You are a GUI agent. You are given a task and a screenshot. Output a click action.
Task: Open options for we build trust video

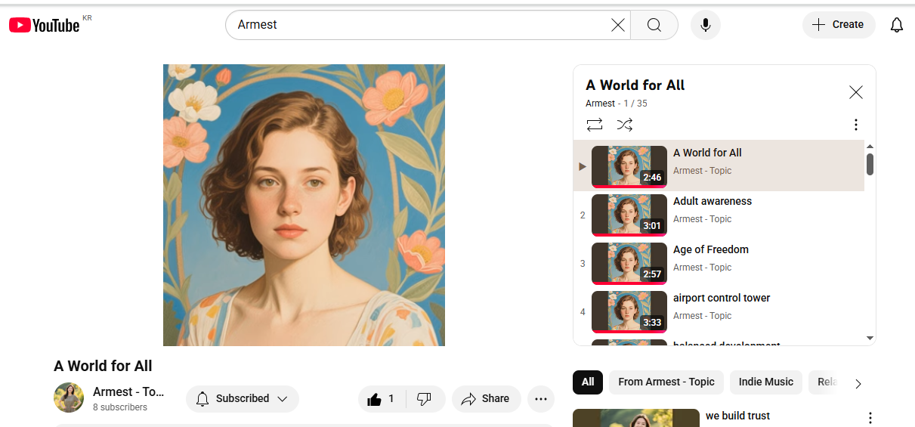(x=870, y=418)
